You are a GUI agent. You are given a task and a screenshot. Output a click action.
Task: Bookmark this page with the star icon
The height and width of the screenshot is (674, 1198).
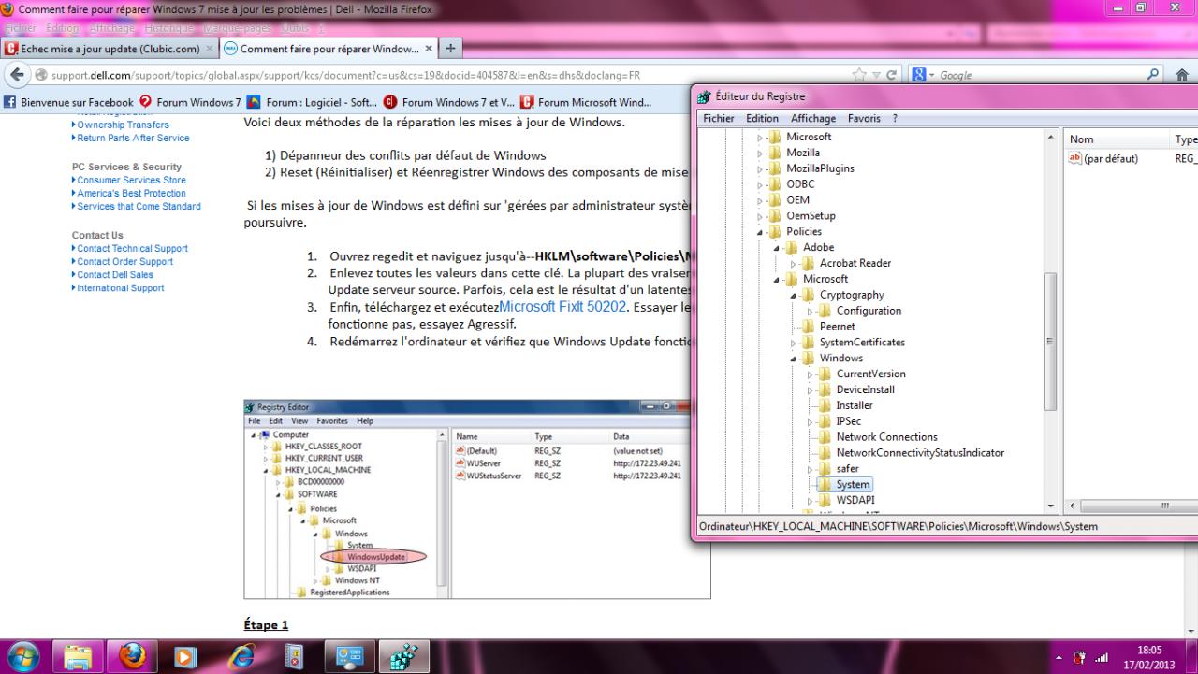pyautogui.click(x=859, y=75)
